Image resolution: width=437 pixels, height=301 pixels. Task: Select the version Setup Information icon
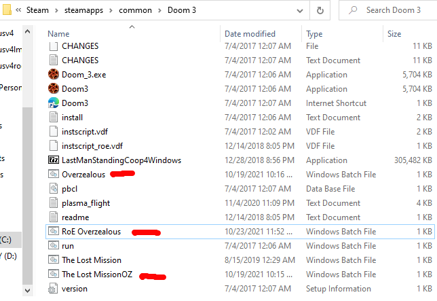pyautogui.click(x=53, y=289)
